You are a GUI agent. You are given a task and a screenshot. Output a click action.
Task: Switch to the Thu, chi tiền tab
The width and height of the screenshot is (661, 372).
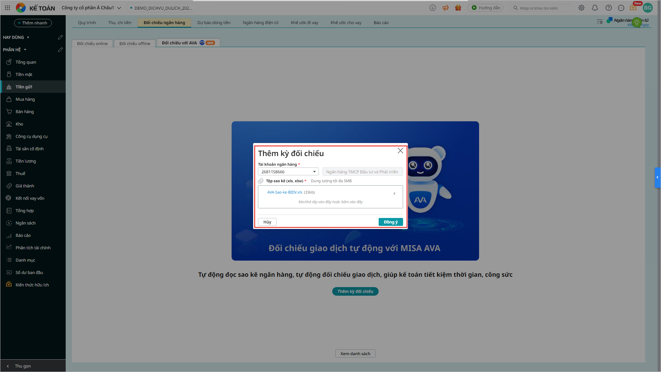(120, 23)
